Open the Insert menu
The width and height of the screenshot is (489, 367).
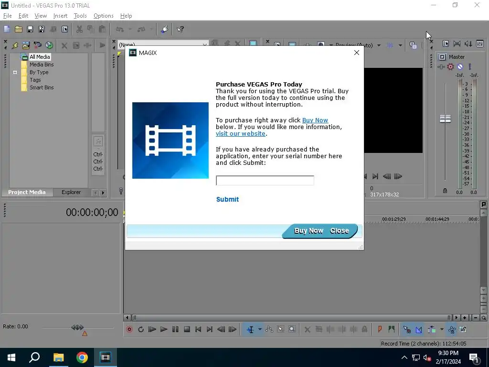click(x=60, y=16)
